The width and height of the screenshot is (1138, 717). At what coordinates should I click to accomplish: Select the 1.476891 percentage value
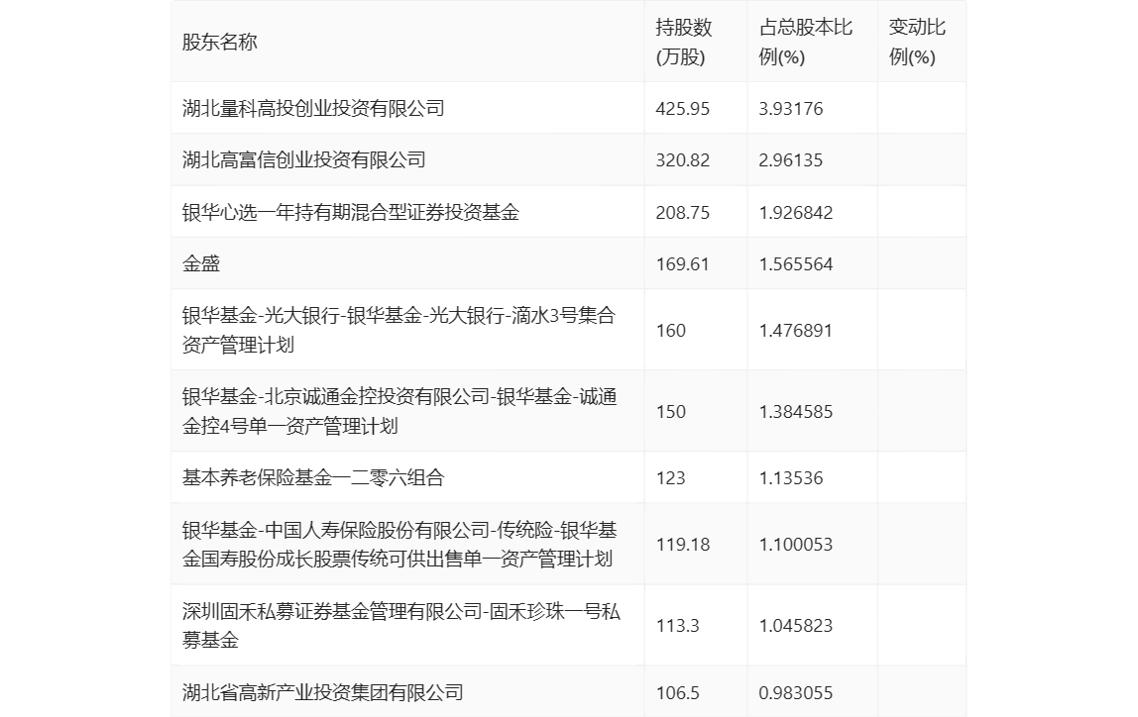point(796,331)
